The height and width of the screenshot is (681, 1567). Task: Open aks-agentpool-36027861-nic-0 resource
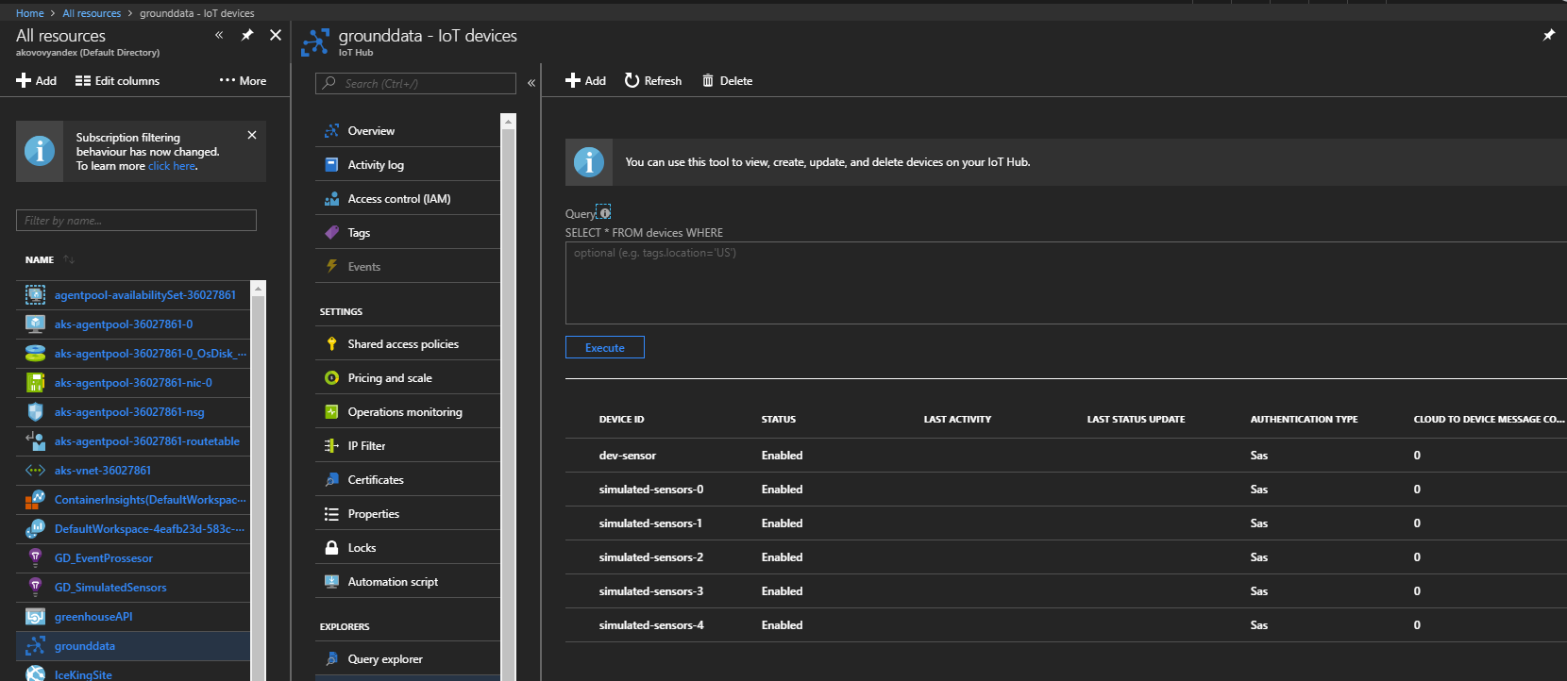(x=133, y=382)
